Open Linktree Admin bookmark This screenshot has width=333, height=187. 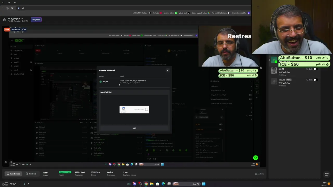point(170,13)
